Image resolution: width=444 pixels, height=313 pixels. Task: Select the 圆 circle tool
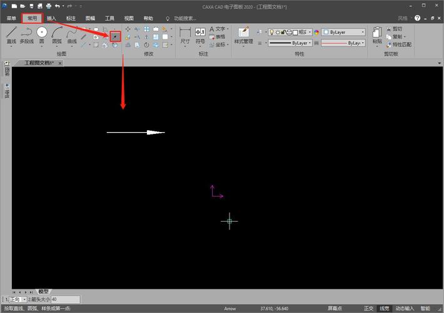click(42, 35)
